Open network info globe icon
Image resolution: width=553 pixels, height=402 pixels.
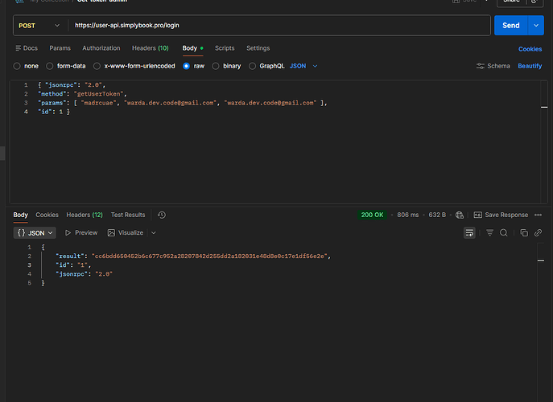460,215
